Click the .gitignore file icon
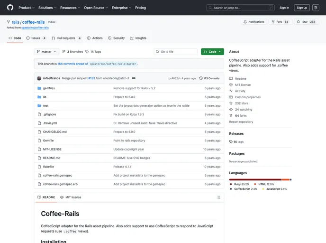This screenshot has height=243, width=326. tap(39, 114)
